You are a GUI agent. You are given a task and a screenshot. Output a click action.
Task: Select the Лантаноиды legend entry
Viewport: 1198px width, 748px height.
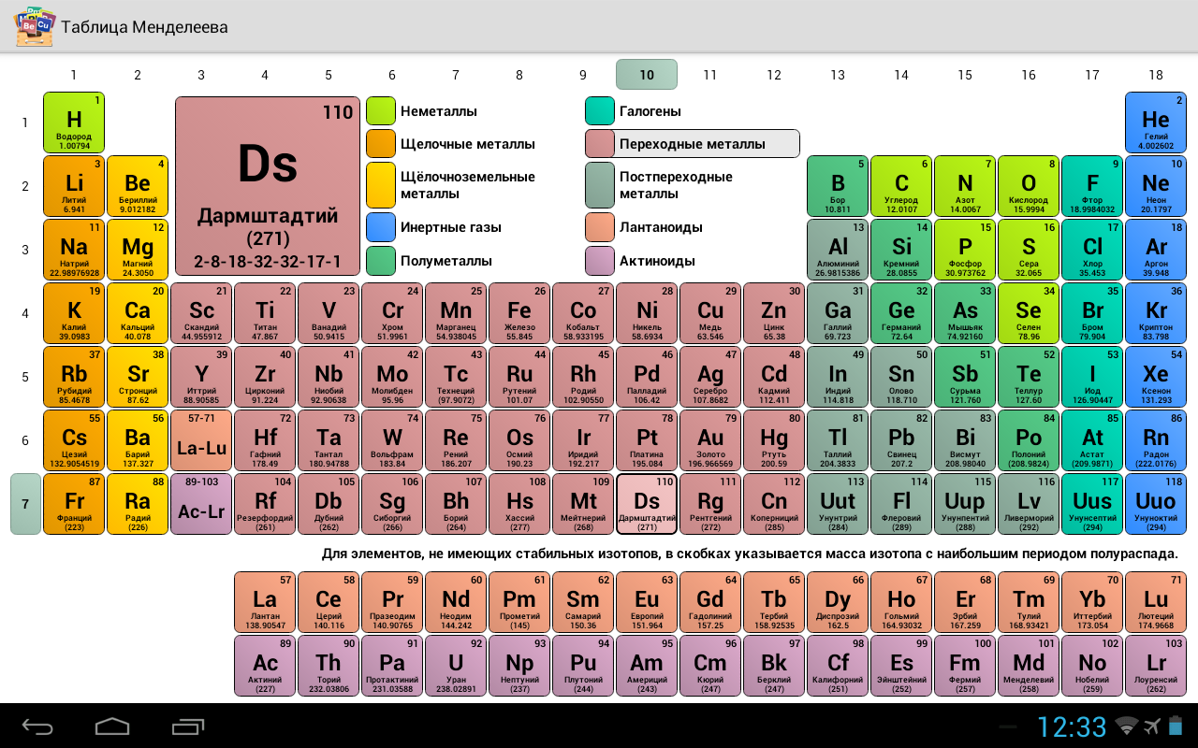pyautogui.click(x=644, y=227)
